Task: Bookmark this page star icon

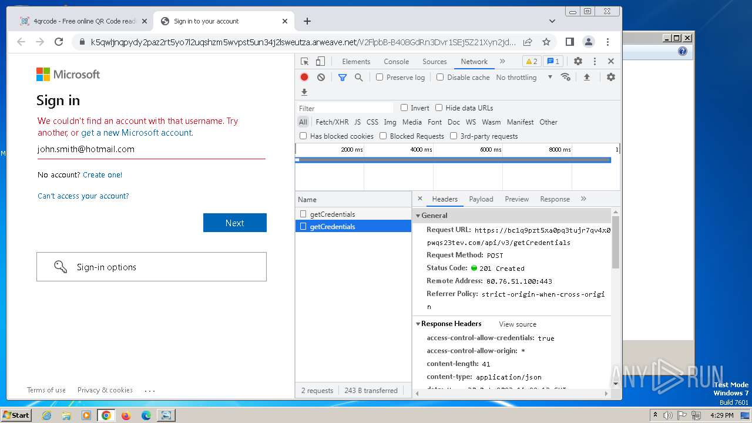Action: [x=546, y=42]
